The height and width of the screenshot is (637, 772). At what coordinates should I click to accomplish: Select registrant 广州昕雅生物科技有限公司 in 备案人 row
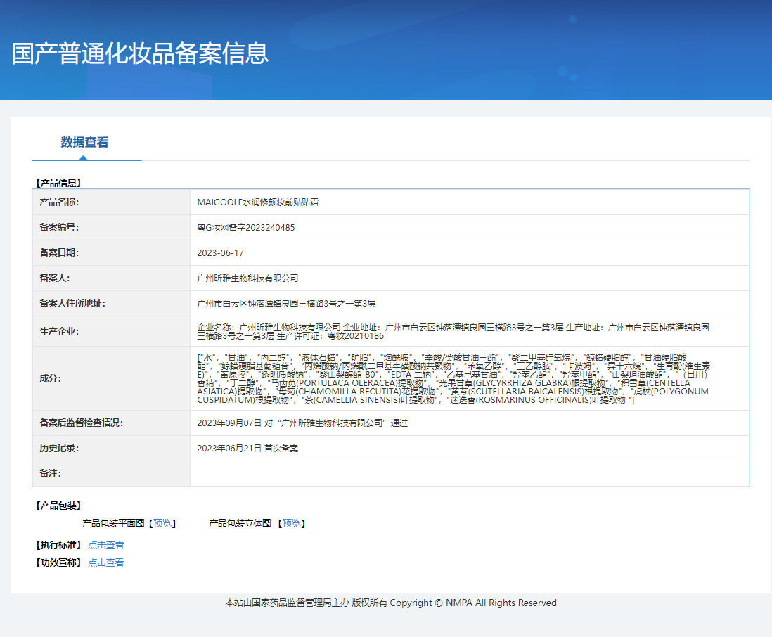(x=247, y=278)
